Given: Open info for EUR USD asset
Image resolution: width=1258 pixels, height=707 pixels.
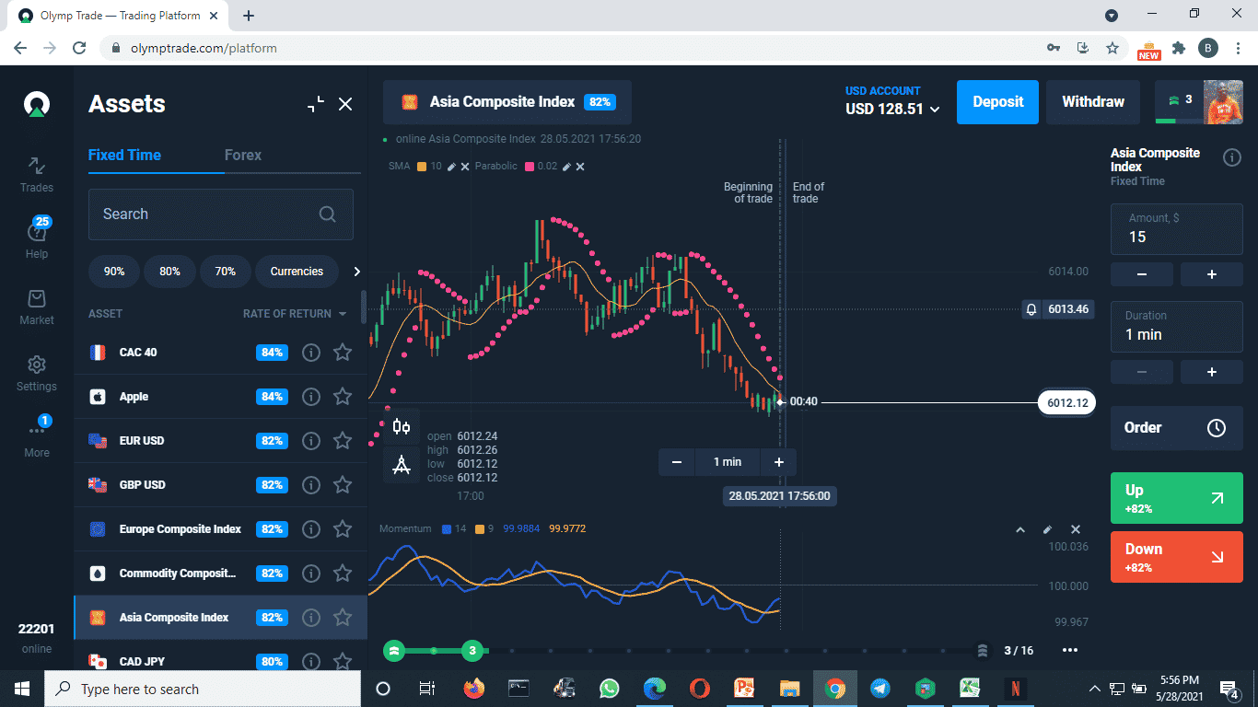Looking at the screenshot, I should [x=311, y=441].
